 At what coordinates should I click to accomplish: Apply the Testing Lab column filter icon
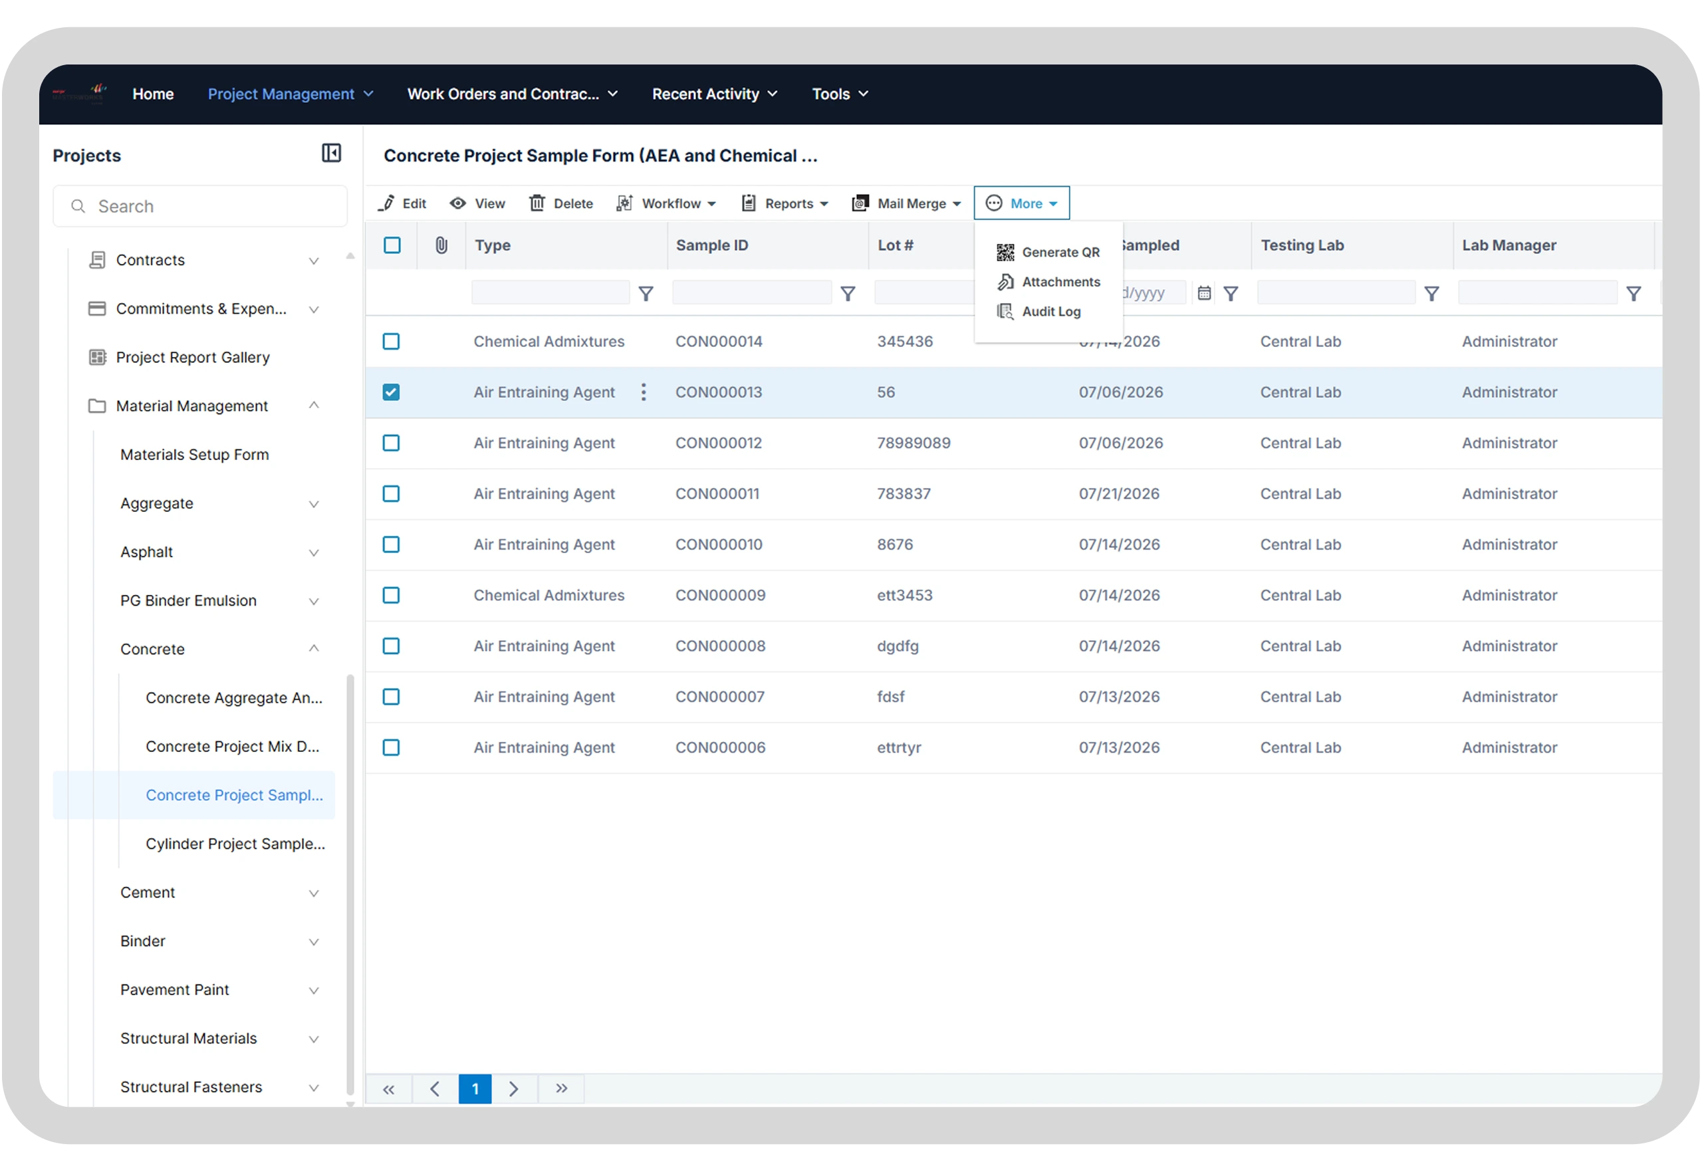pyautogui.click(x=1432, y=294)
